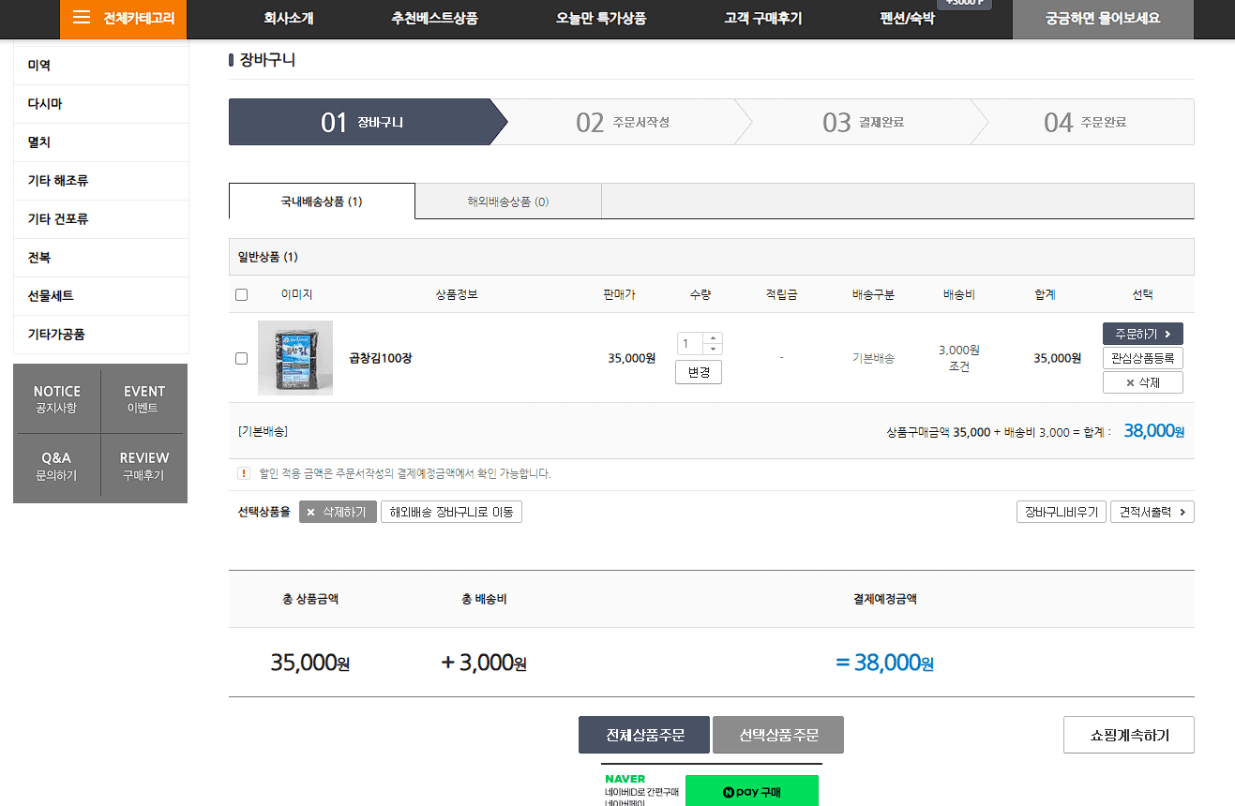This screenshot has height=806, width=1235.
Task: Print a quote via 견적서출력
Action: tap(1152, 511)
